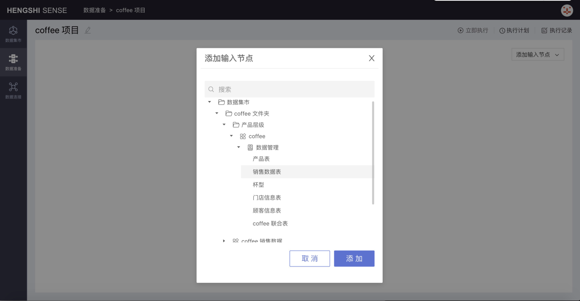Collapse the 数据集市 root folder
Screen dimensions: 580x301
pyautogui.click(x=209, y=102)
